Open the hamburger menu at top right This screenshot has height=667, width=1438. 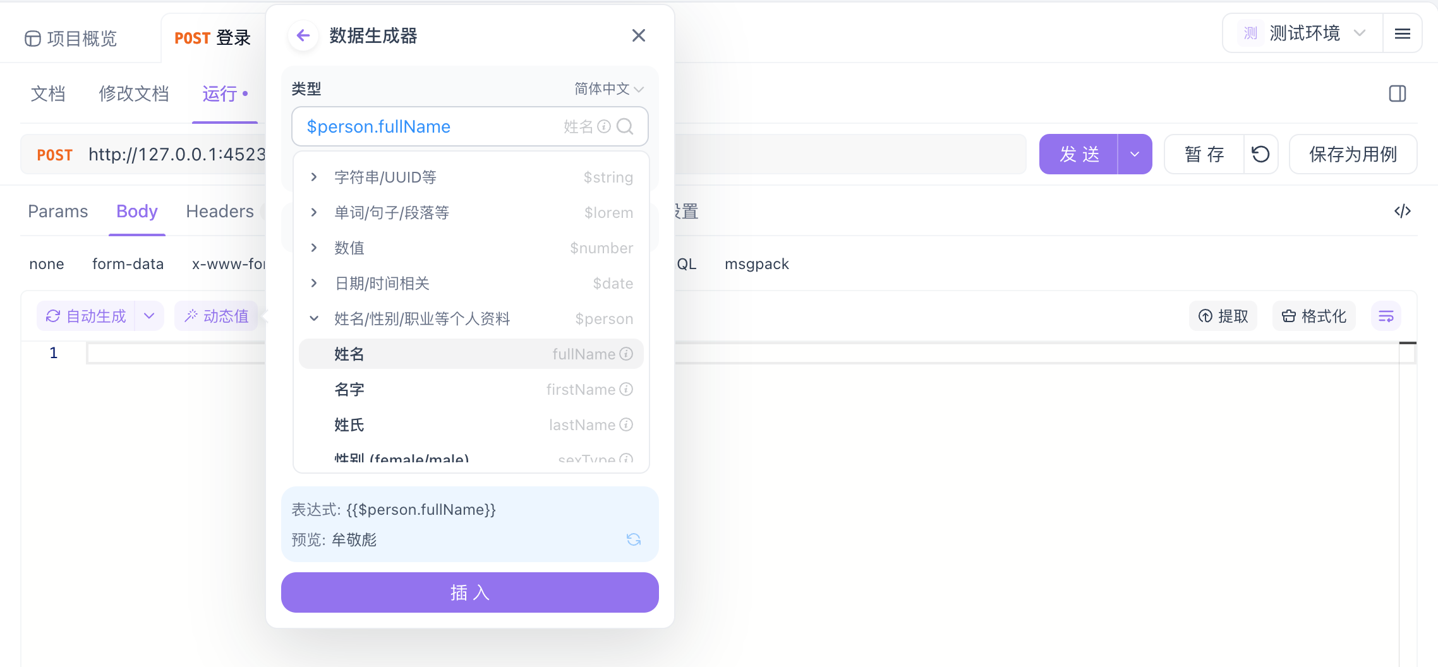tap(1403, 33)
